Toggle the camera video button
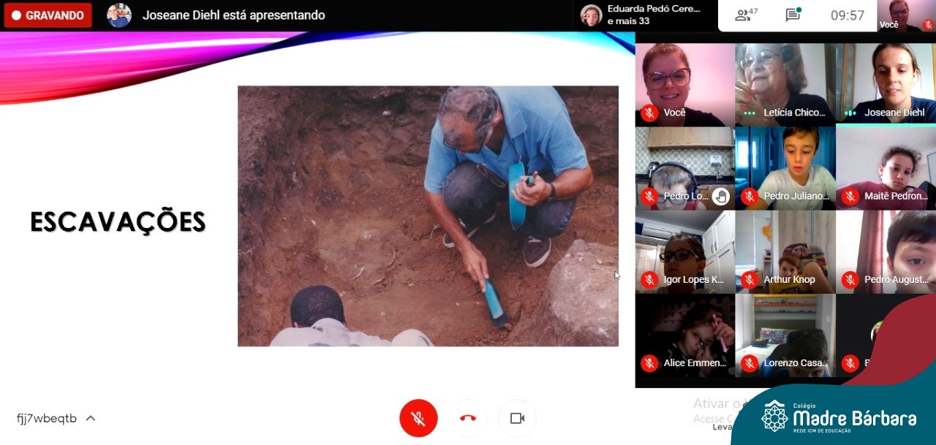The image size is (936, 445). click(517, 418)
